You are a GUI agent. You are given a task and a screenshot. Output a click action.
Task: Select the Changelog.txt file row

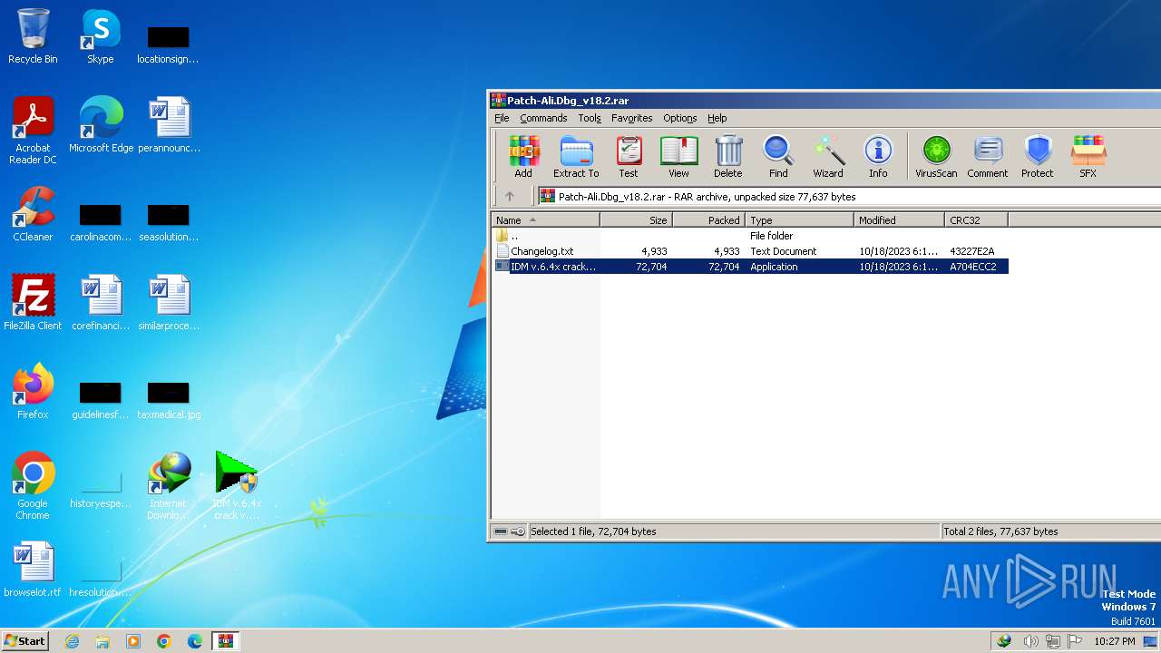pyautogui.click(x=749, y=251)
